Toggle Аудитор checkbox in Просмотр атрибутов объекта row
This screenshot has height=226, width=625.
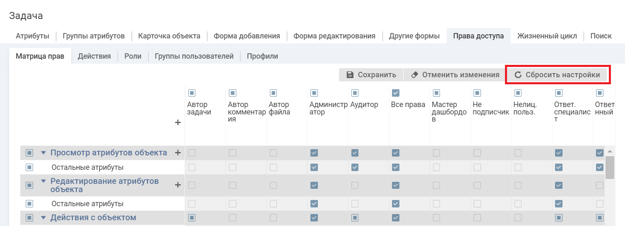355,153
